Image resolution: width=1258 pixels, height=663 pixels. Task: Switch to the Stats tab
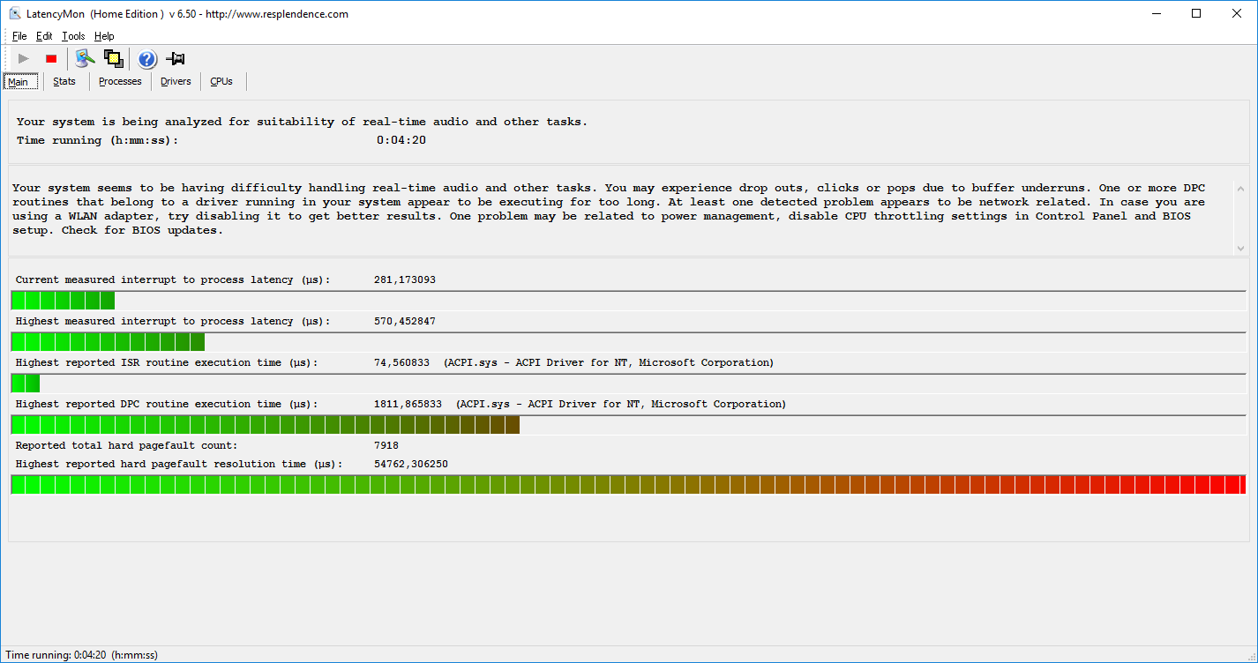[x=64, y=81]
